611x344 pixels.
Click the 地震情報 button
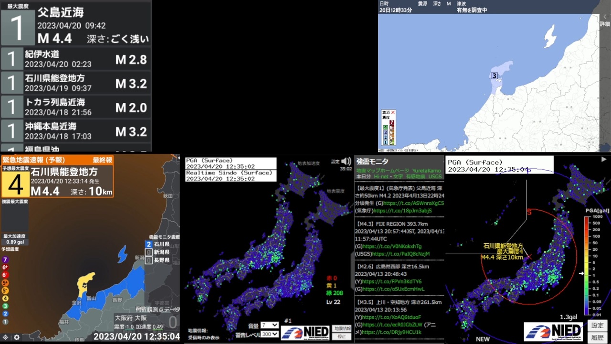[x=342, y=328]
